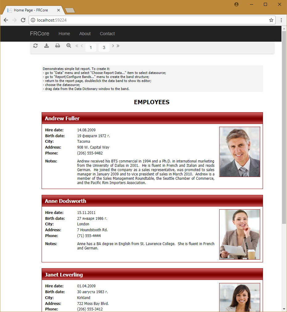Click the localhost address bar
Screen dimensions: 287x312
[152, 20]
